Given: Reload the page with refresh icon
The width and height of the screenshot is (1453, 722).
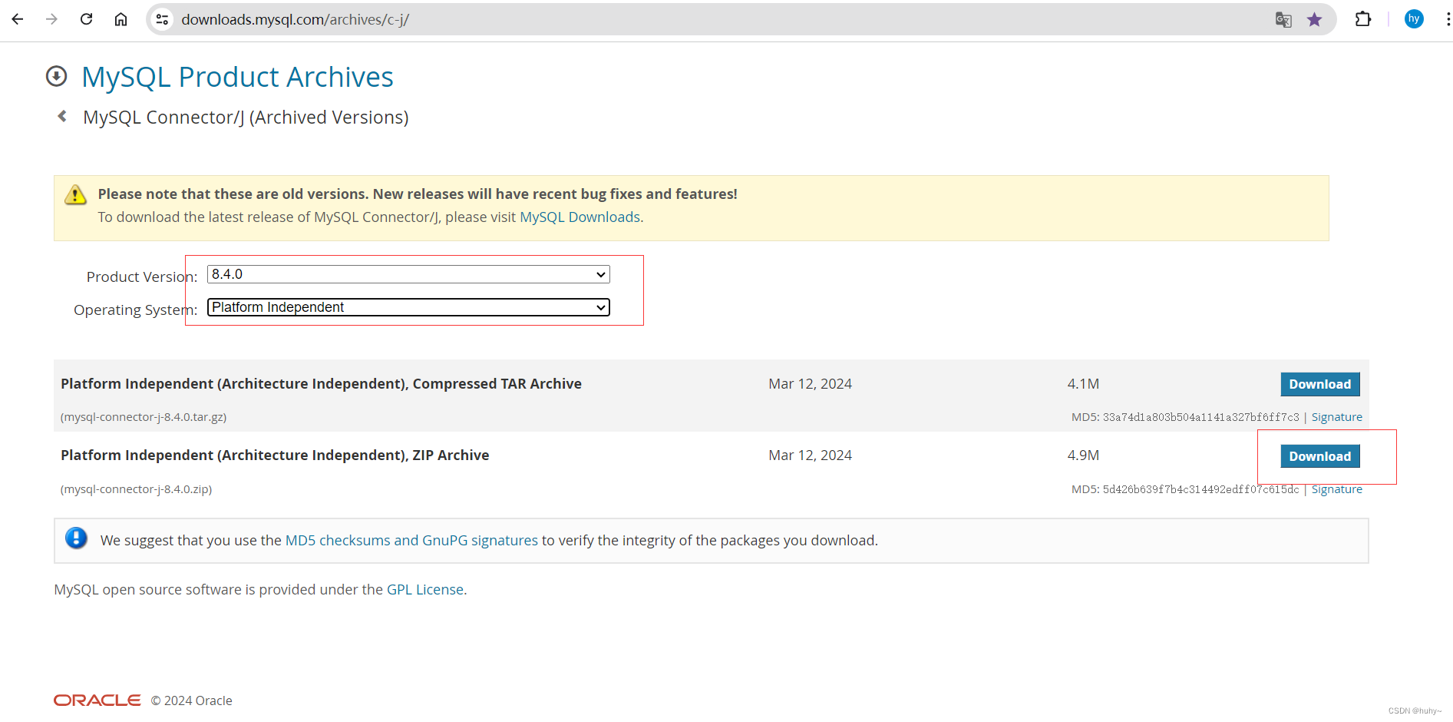Looking at the screenshot, I should (x=87, y=19).
